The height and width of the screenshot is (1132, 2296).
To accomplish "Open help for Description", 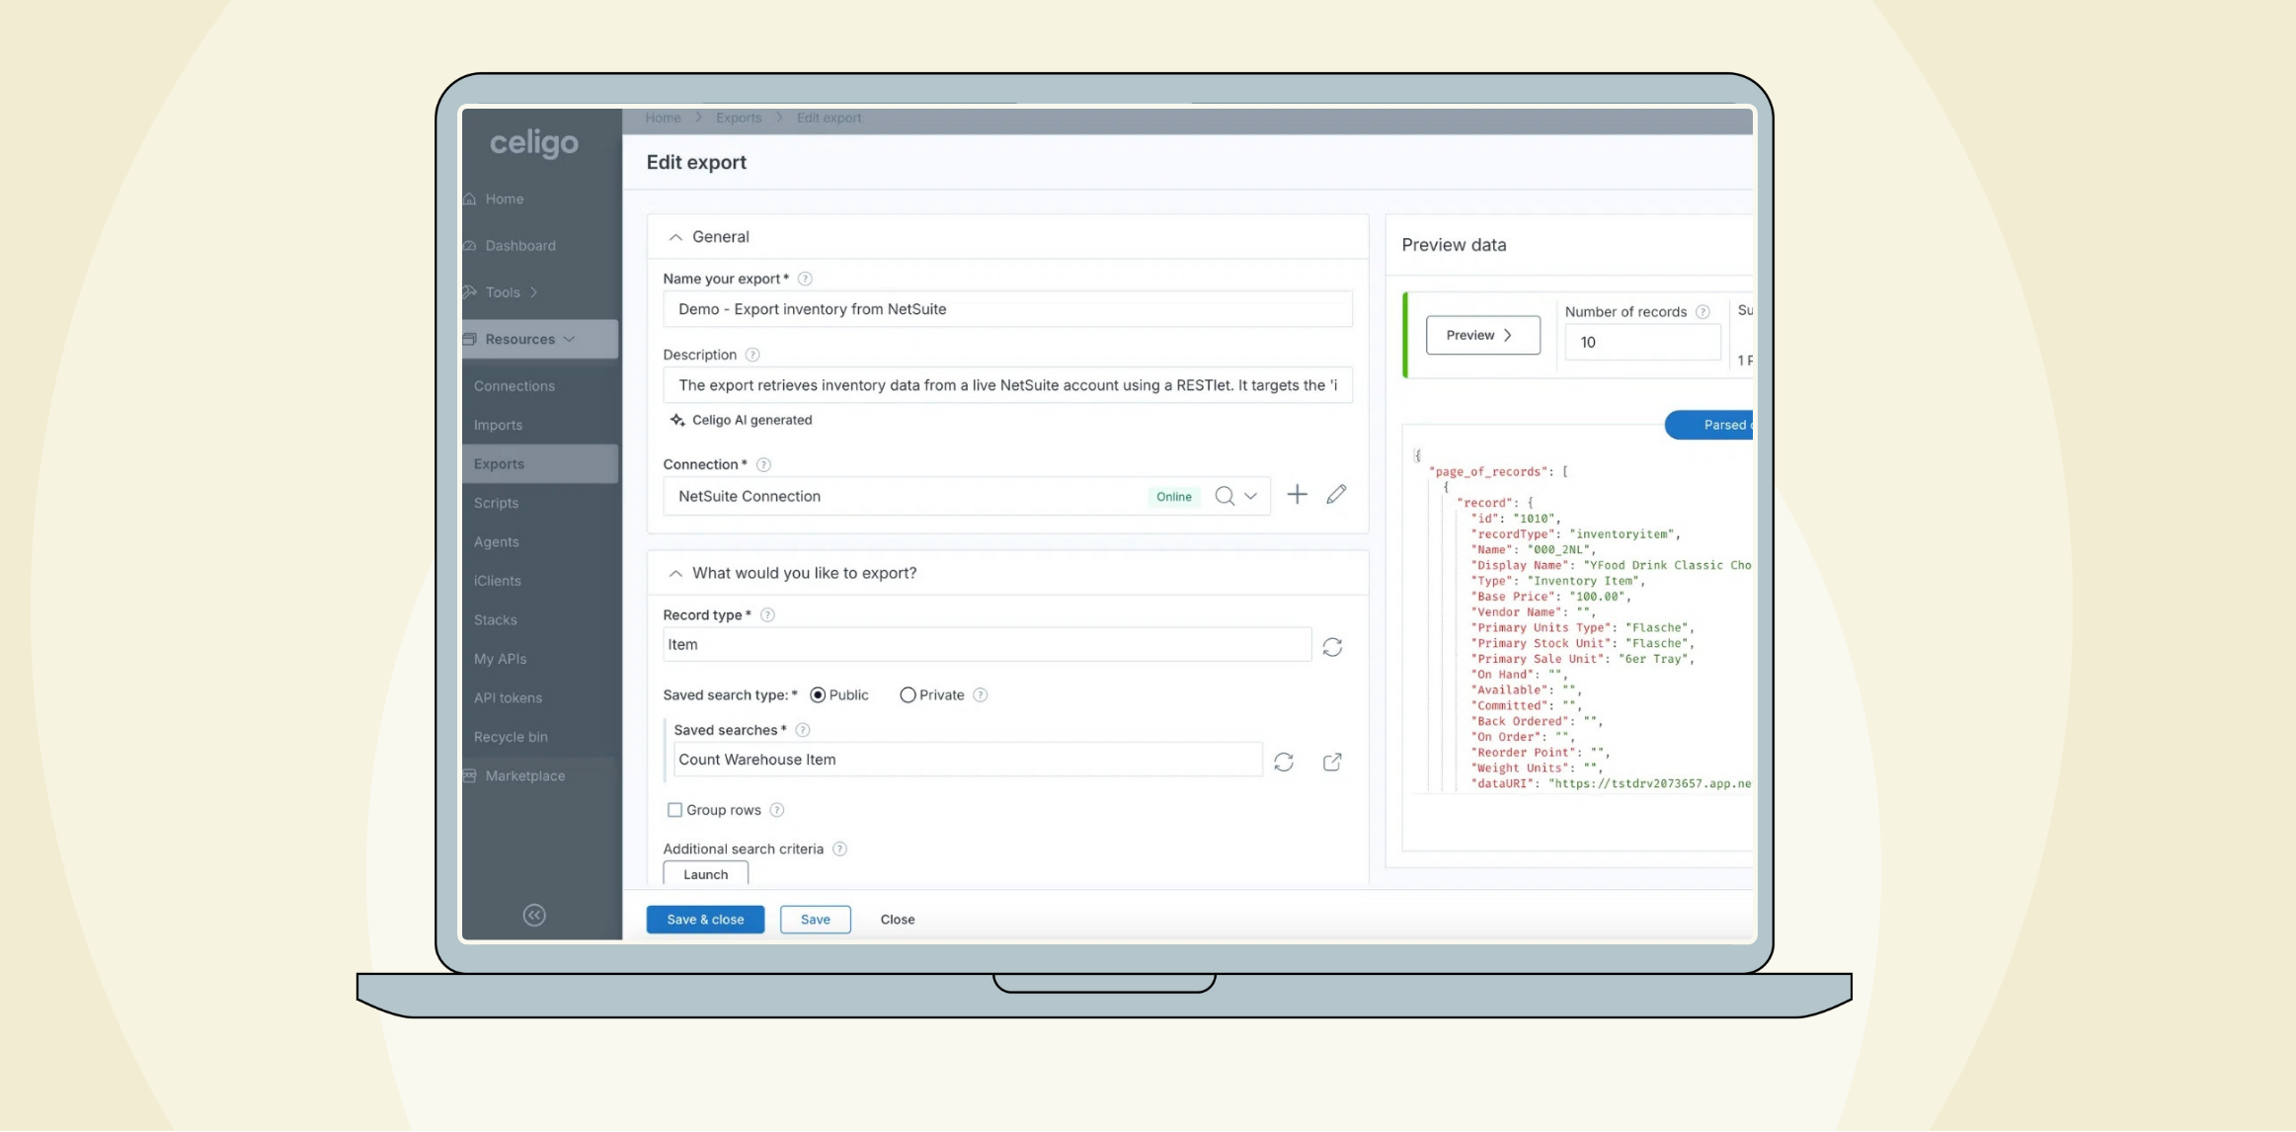I will (752, 356).
